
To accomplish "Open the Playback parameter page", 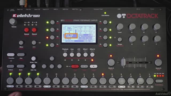I will point(65,55).
